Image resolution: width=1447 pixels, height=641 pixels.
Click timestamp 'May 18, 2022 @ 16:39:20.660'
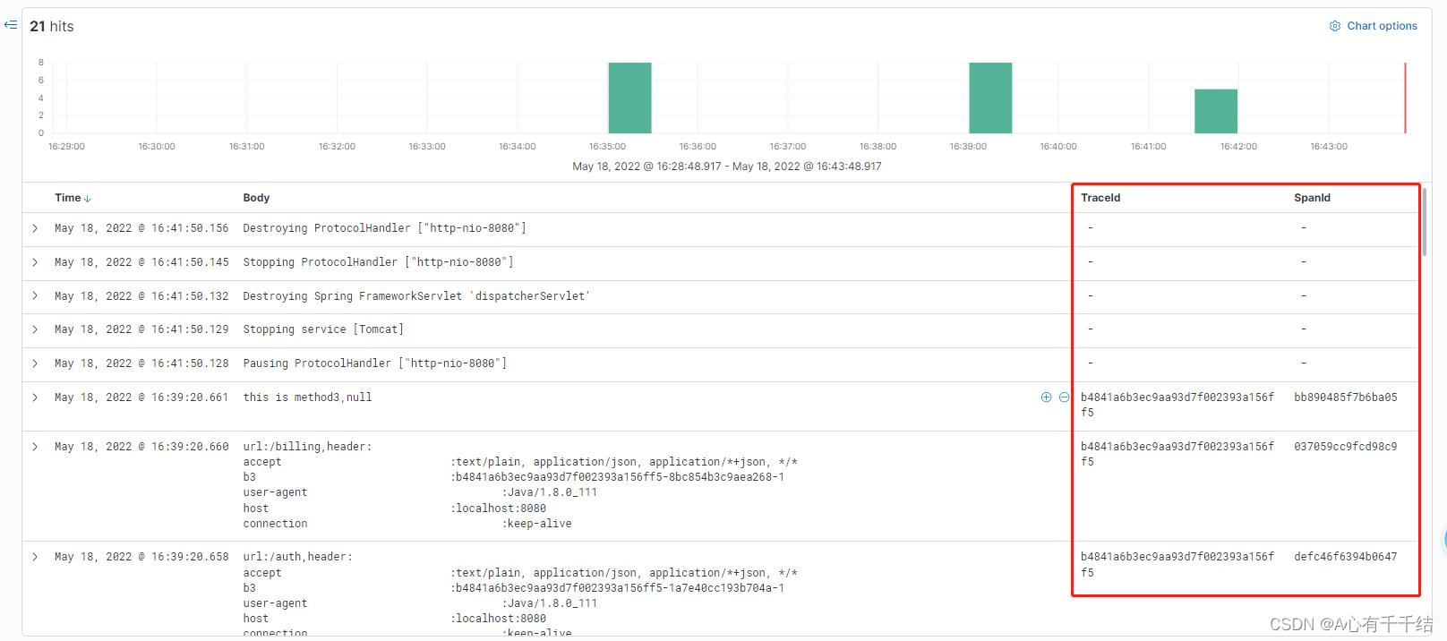[x=141, y=447]
